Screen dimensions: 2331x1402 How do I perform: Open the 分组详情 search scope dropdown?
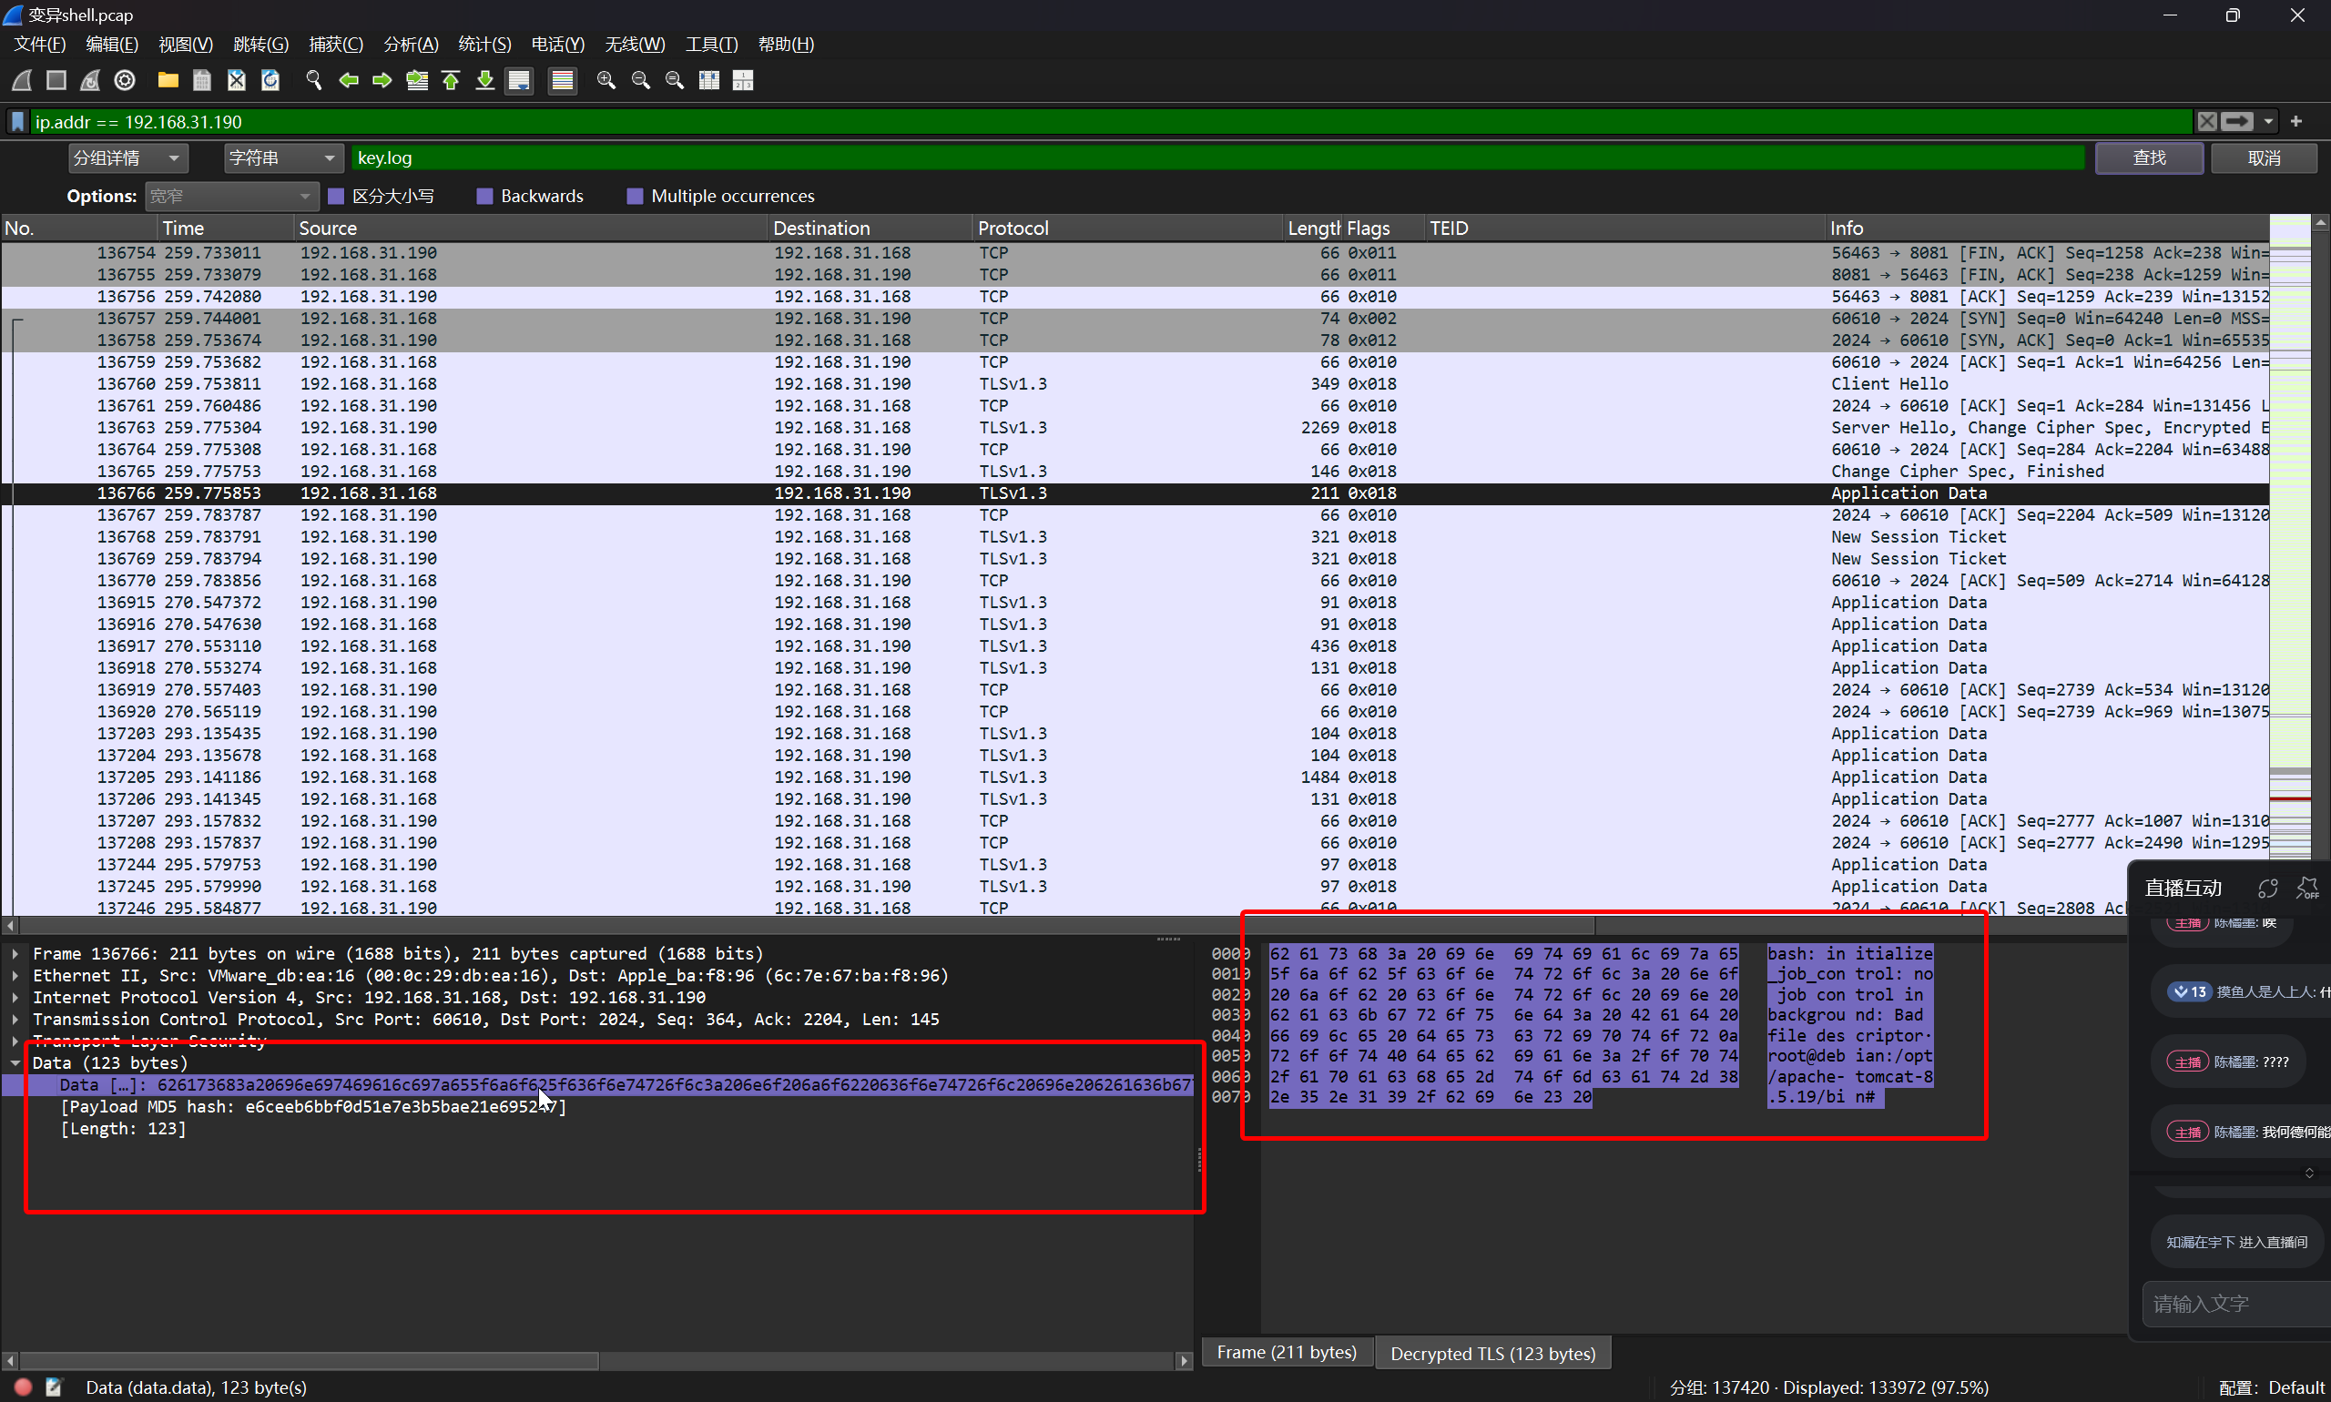(x=127, y=157)
